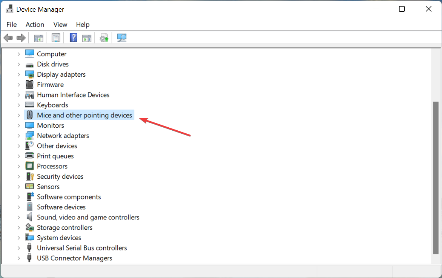
Task: Expand the Keyboards chevron
Action: point(18,105)
